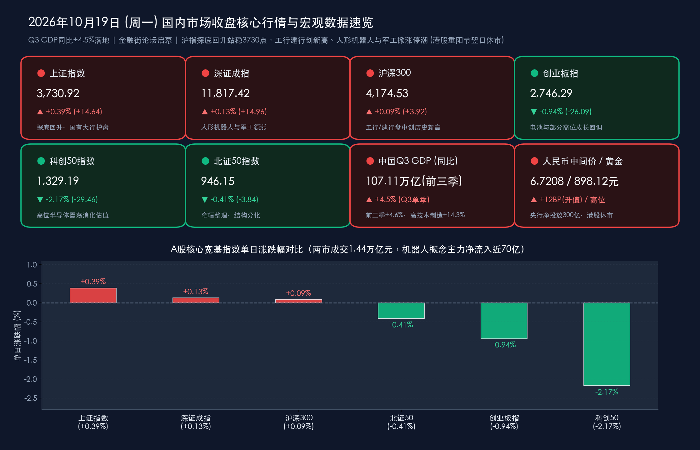Click the up triangle before +0.09% (+3.92)

pyautogui.click(x=369, y=112)
